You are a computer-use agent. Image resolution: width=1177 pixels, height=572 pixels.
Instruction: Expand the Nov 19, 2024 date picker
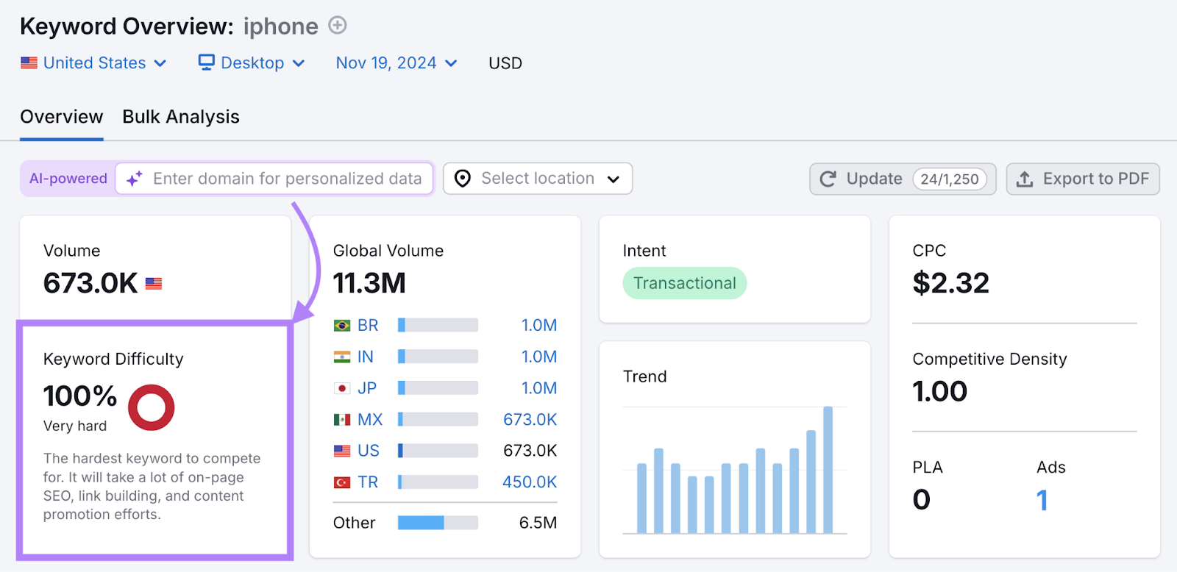tap(397, 63)
